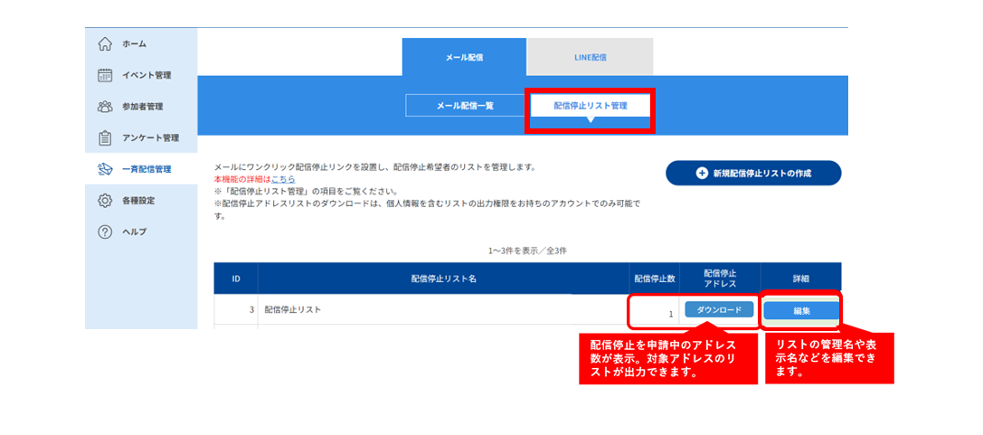The height and width of the screenshot is (435, 983).
Task: Click the 配信停止リスト名 column header
Action: click(444, 279)
